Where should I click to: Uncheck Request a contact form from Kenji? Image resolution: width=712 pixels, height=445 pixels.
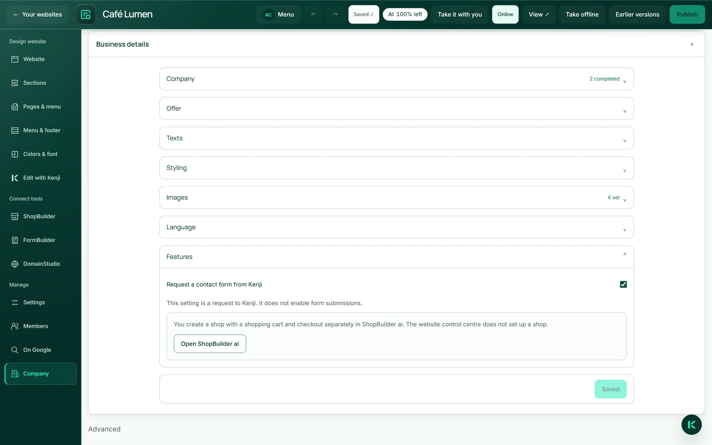[623, 284]
